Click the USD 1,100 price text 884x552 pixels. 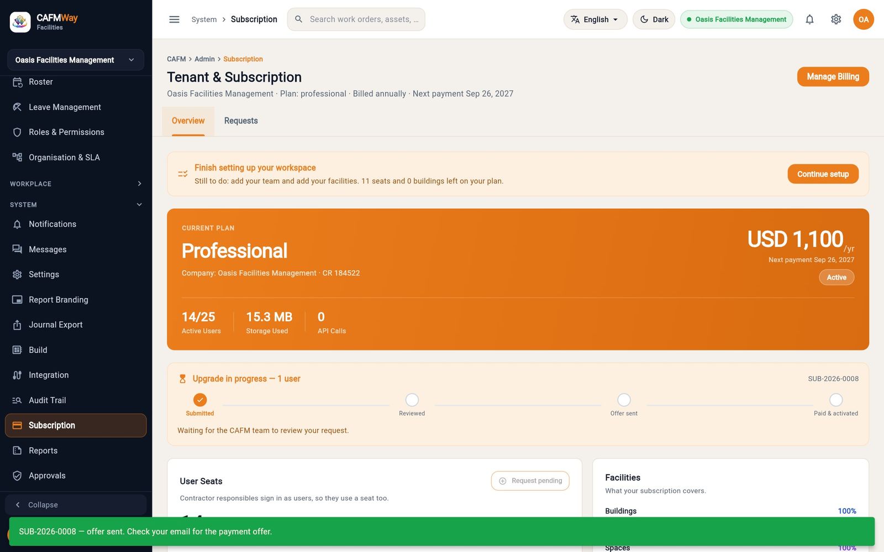(x=795, y=240)
